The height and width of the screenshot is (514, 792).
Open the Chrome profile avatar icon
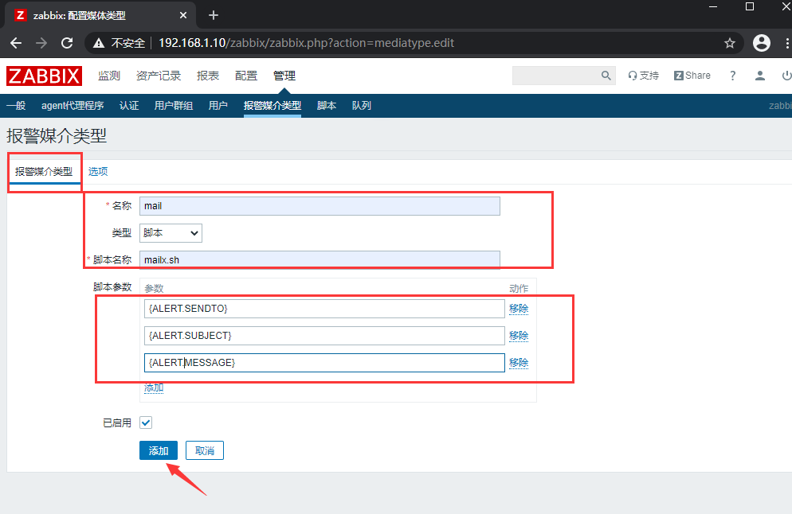coord(761,43)
